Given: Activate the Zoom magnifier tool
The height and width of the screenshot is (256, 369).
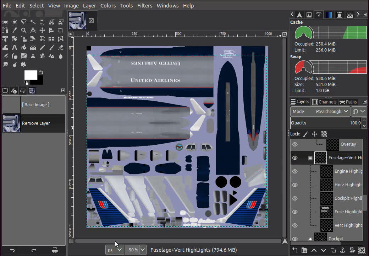Looking at the screenshot, I should (24, 30).
